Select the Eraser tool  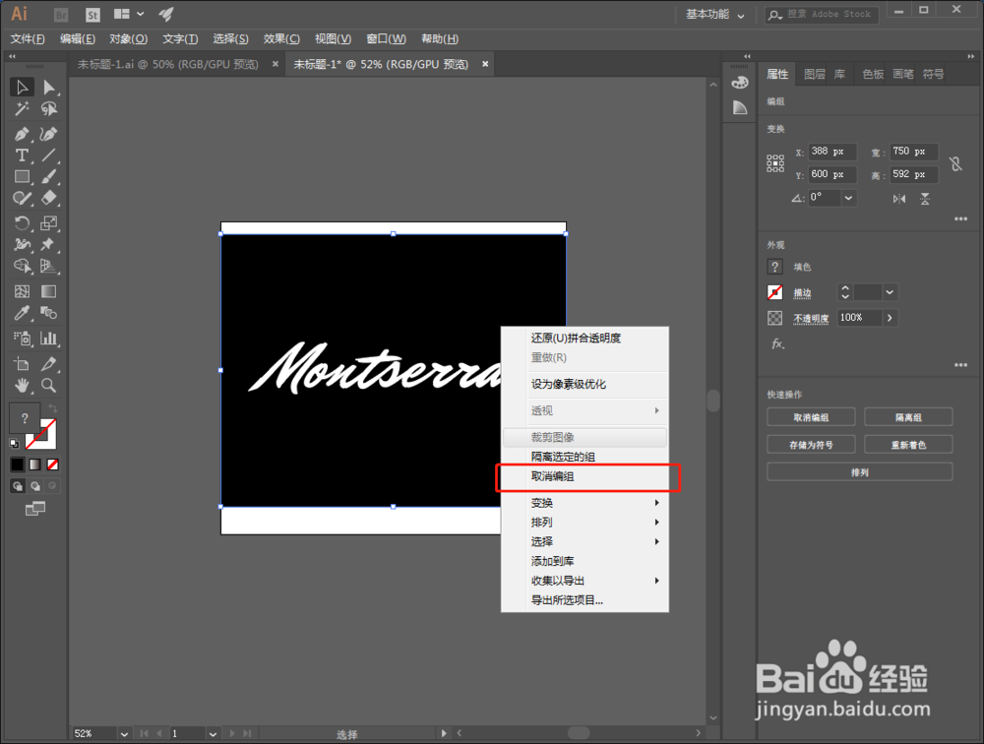point(49,199)
